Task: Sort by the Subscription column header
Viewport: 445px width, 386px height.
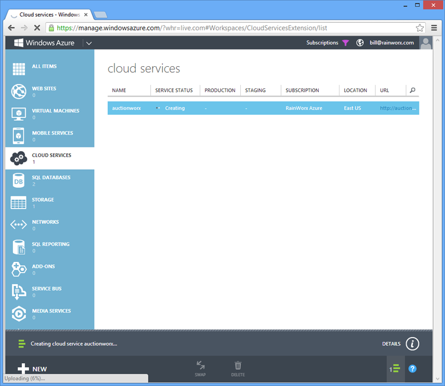Action: (x=302, y=90)
